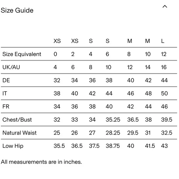The image size is (179, 179).
Task: Click the measurements in inches note
Action: 41,162
